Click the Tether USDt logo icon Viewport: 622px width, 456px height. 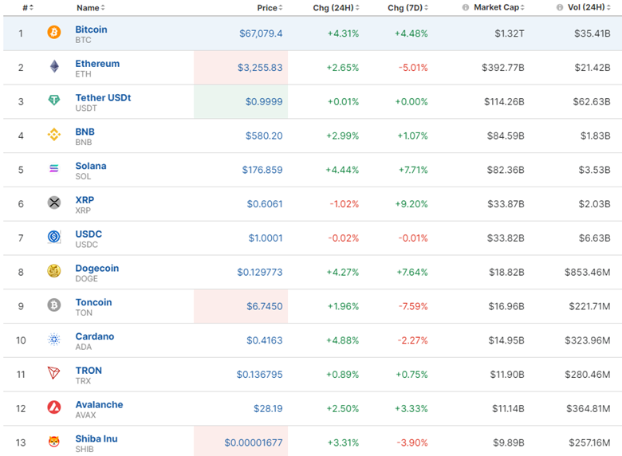54,100
